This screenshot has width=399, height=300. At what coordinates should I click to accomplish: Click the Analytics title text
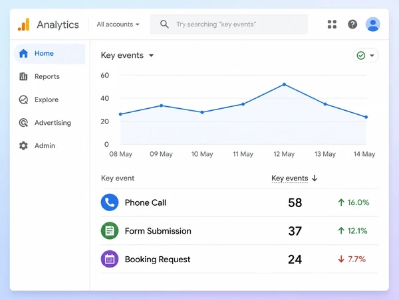click(58, 25)
